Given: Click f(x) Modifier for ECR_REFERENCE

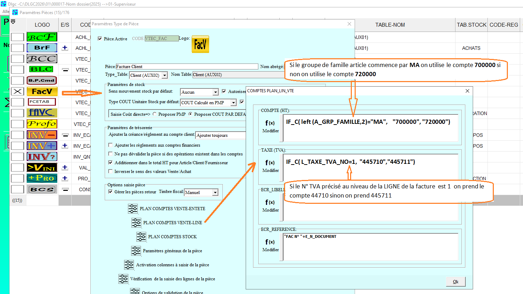Looking at the screenshot, I should coord(270,245).
